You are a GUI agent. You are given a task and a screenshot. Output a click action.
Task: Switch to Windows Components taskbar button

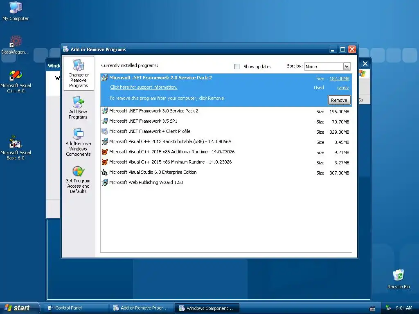[x=207, y=308]
